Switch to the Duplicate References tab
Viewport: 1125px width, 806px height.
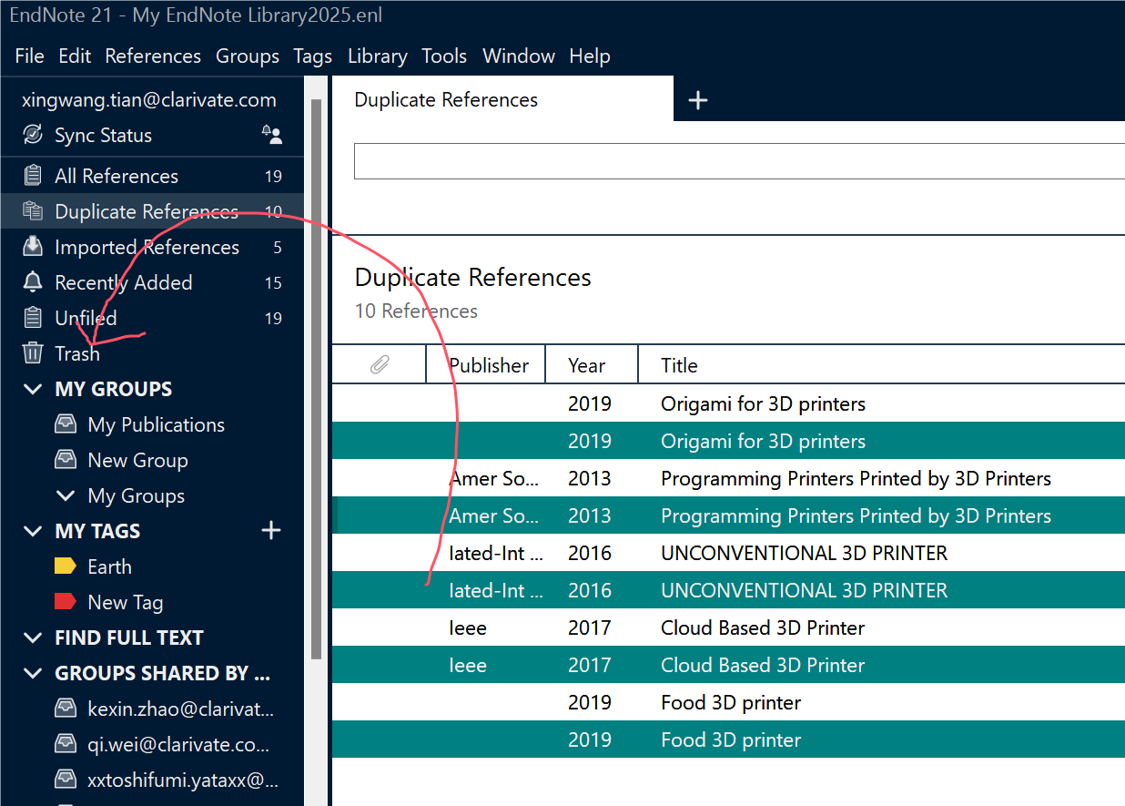(x=445, y=98)
